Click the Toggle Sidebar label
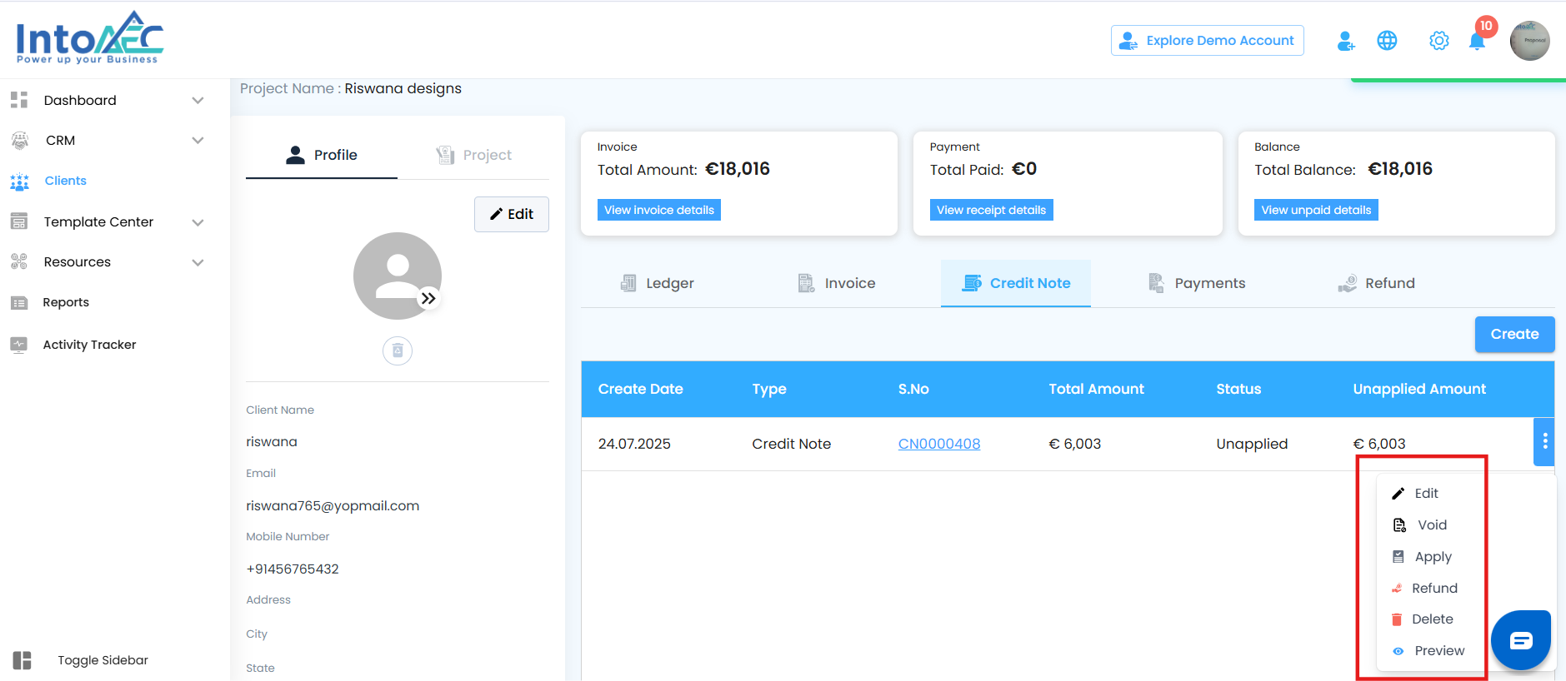Image resolution: width=1566 pixels, height=681 pixels. pos(103,661)
